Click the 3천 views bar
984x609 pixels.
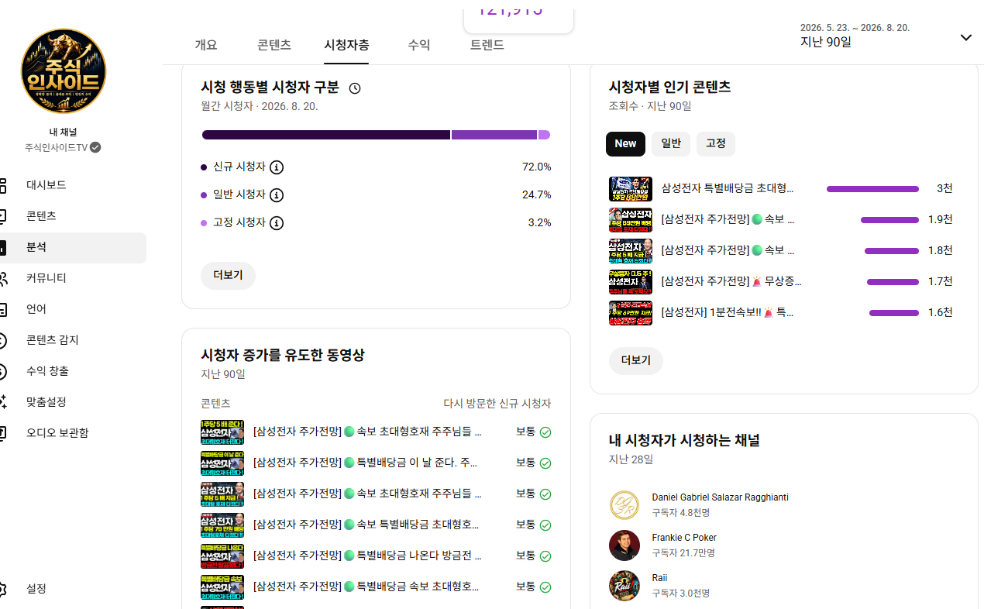click(x=872, y=189)
